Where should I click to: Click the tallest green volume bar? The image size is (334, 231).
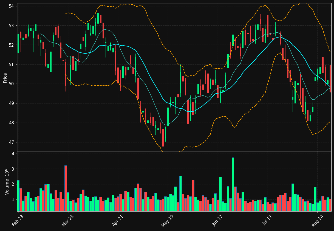[233, 184]
